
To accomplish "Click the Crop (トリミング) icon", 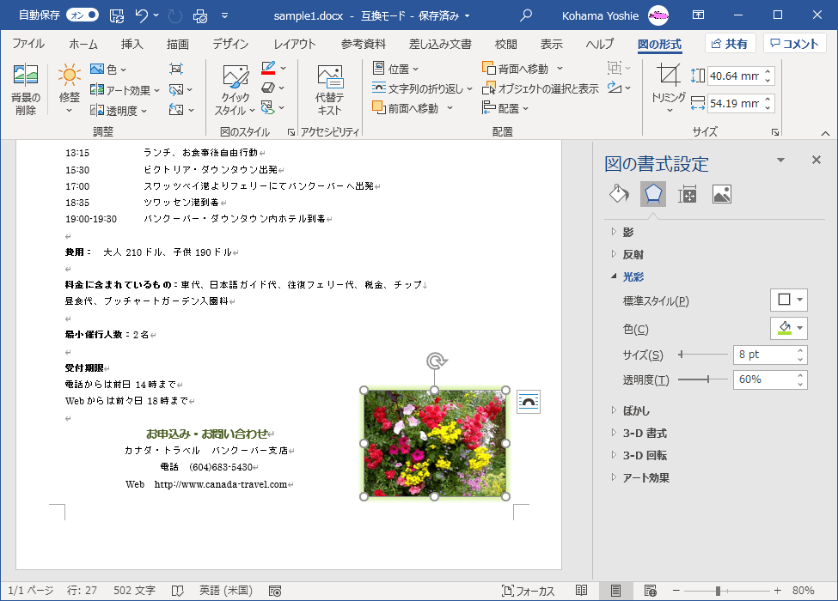I will 669,75.
